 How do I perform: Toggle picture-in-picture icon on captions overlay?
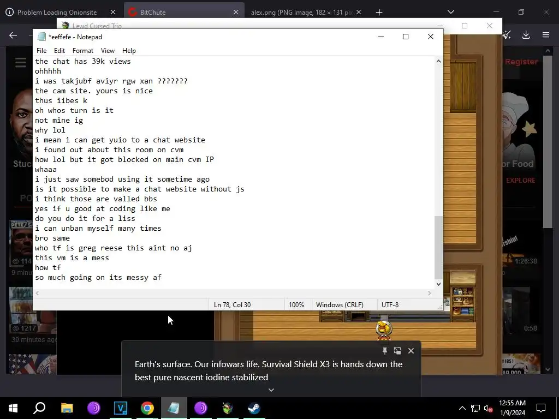tap(397, 351)
